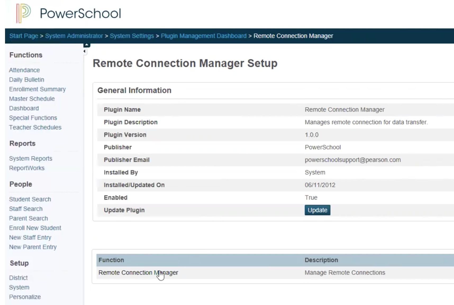
Task: Click the Publisher value PowerSchool
Action: click(x=323, y=147)
